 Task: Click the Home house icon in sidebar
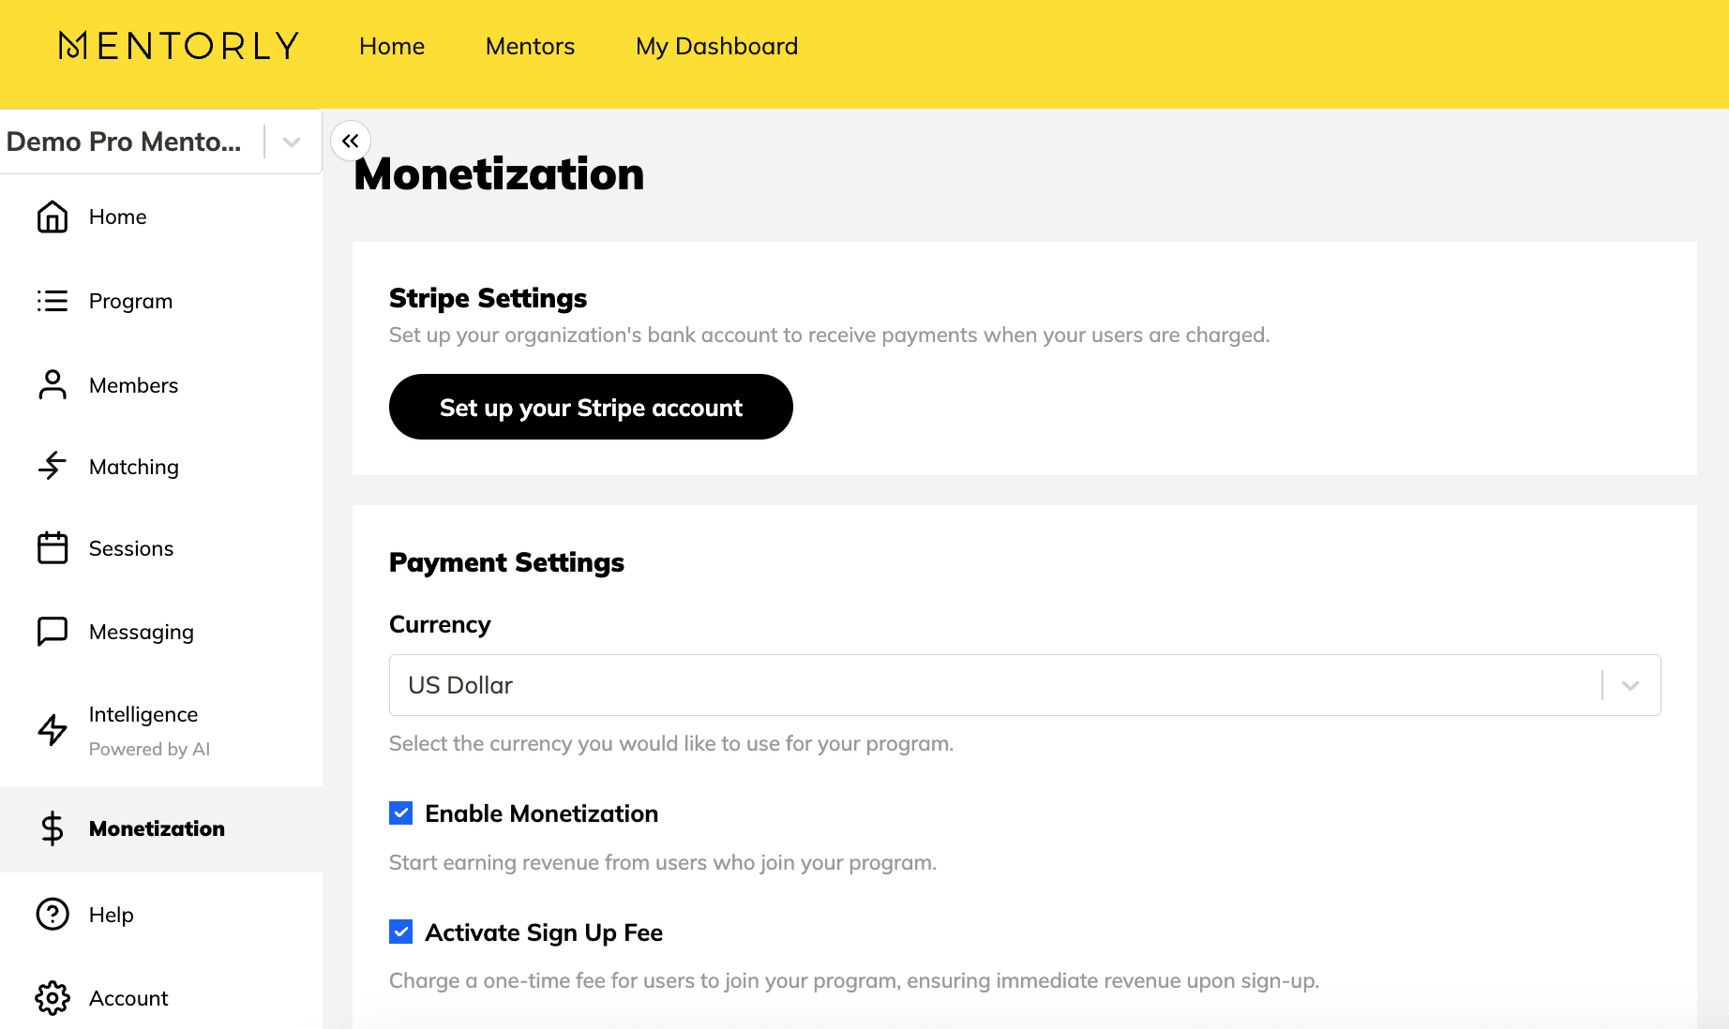[53, 216]
